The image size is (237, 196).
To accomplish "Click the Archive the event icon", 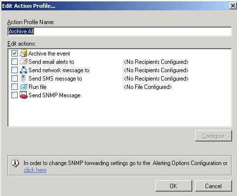I will pos(24,53).
